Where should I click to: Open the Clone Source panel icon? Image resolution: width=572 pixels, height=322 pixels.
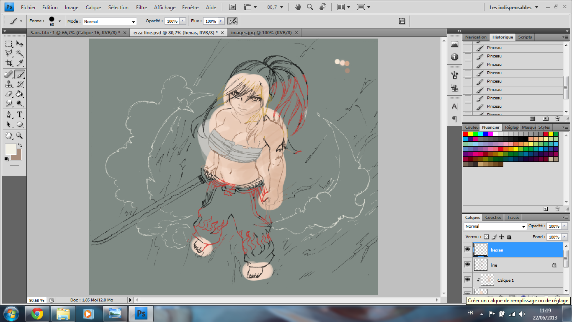(x=455, y=88)
